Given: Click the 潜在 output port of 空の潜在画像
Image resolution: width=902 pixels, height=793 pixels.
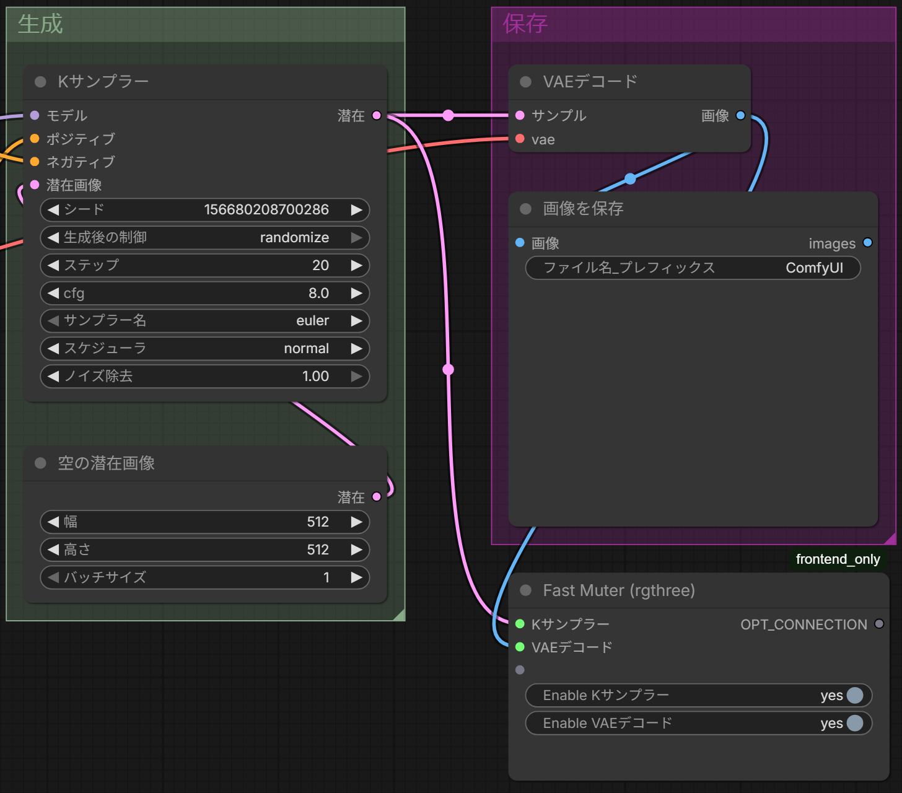Looking at the screenshot, I should [377, 497].
